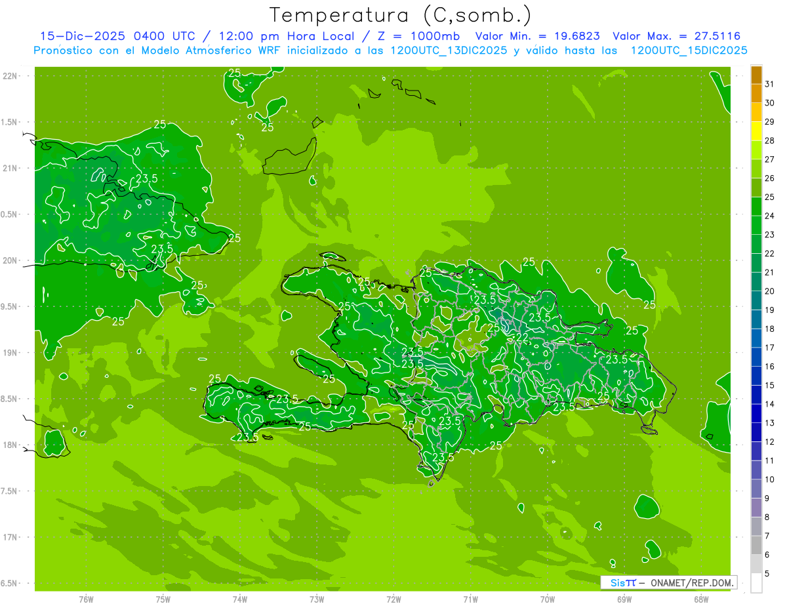Screen dimensions: 787x608
Task: Pick the teal swatch between 19 and 20
Action: click(757, 300)
